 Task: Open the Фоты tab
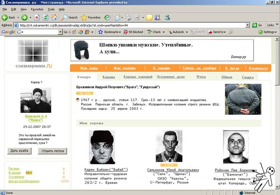201,77
